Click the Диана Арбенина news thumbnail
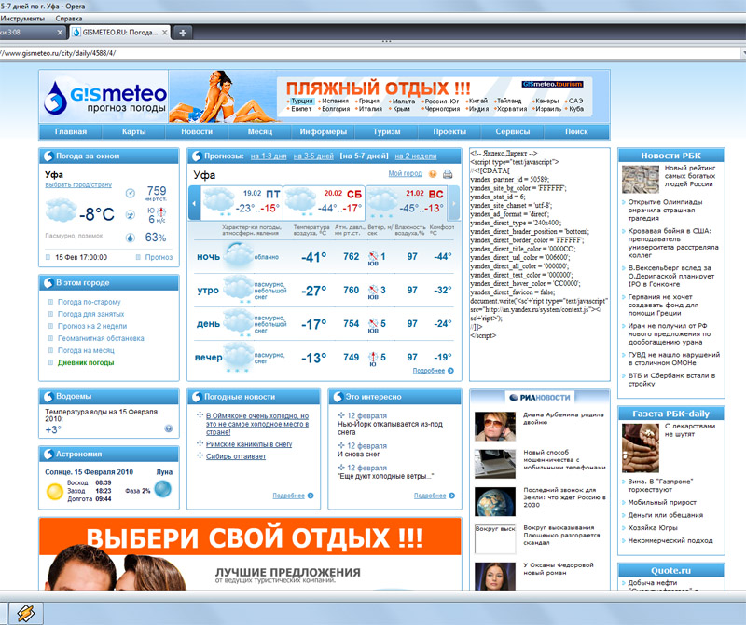Image resolution: width=746 pixels, height=625 pixels. (x=495, y=427)
